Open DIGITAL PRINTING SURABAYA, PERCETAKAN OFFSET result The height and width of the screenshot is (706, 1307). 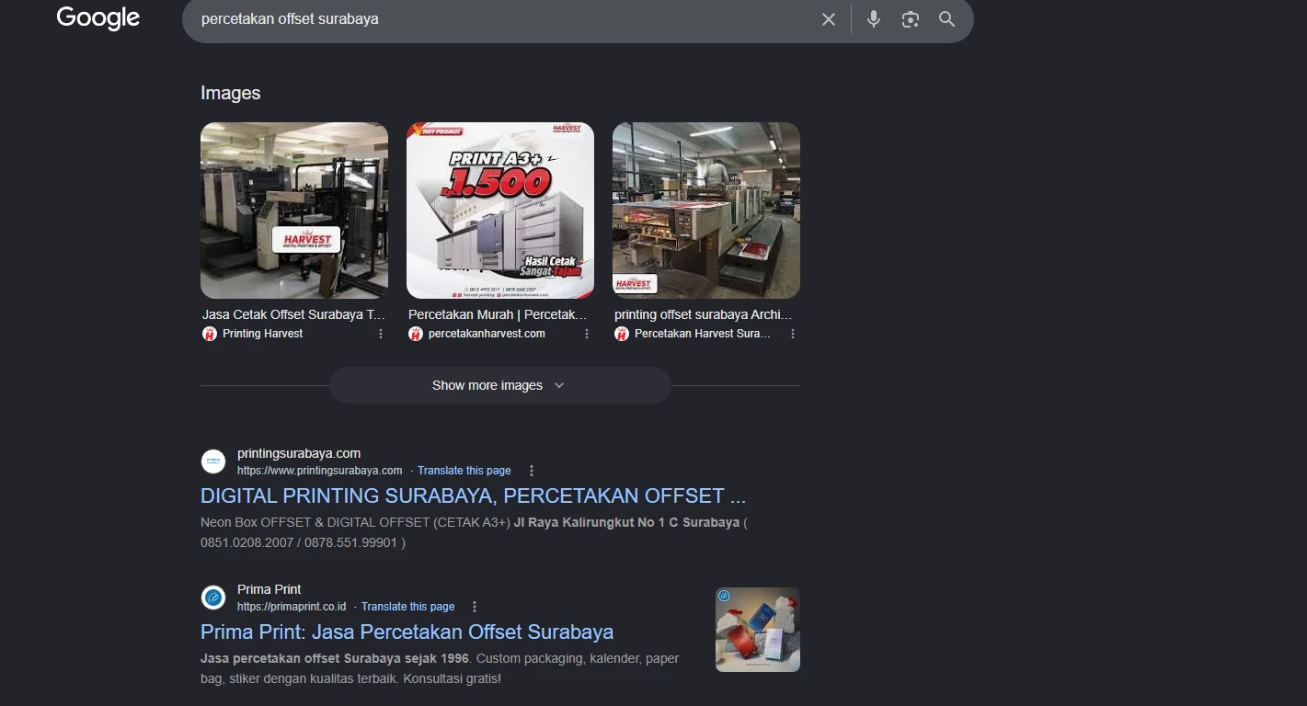pos(473,495)
